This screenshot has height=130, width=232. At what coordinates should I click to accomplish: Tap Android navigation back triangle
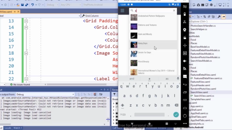pos(132,124)
